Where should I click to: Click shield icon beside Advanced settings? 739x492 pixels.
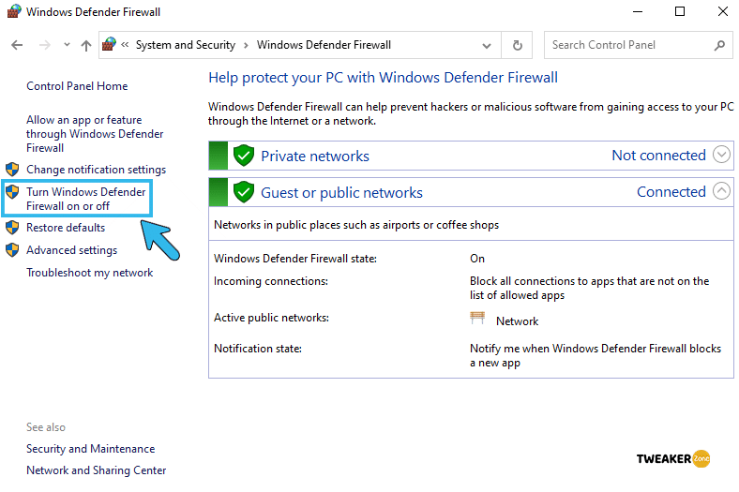coord(12,250)
